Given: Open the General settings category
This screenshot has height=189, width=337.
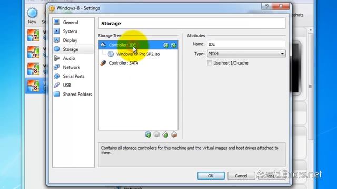Looking at the screenshot, I should (71, 22).
